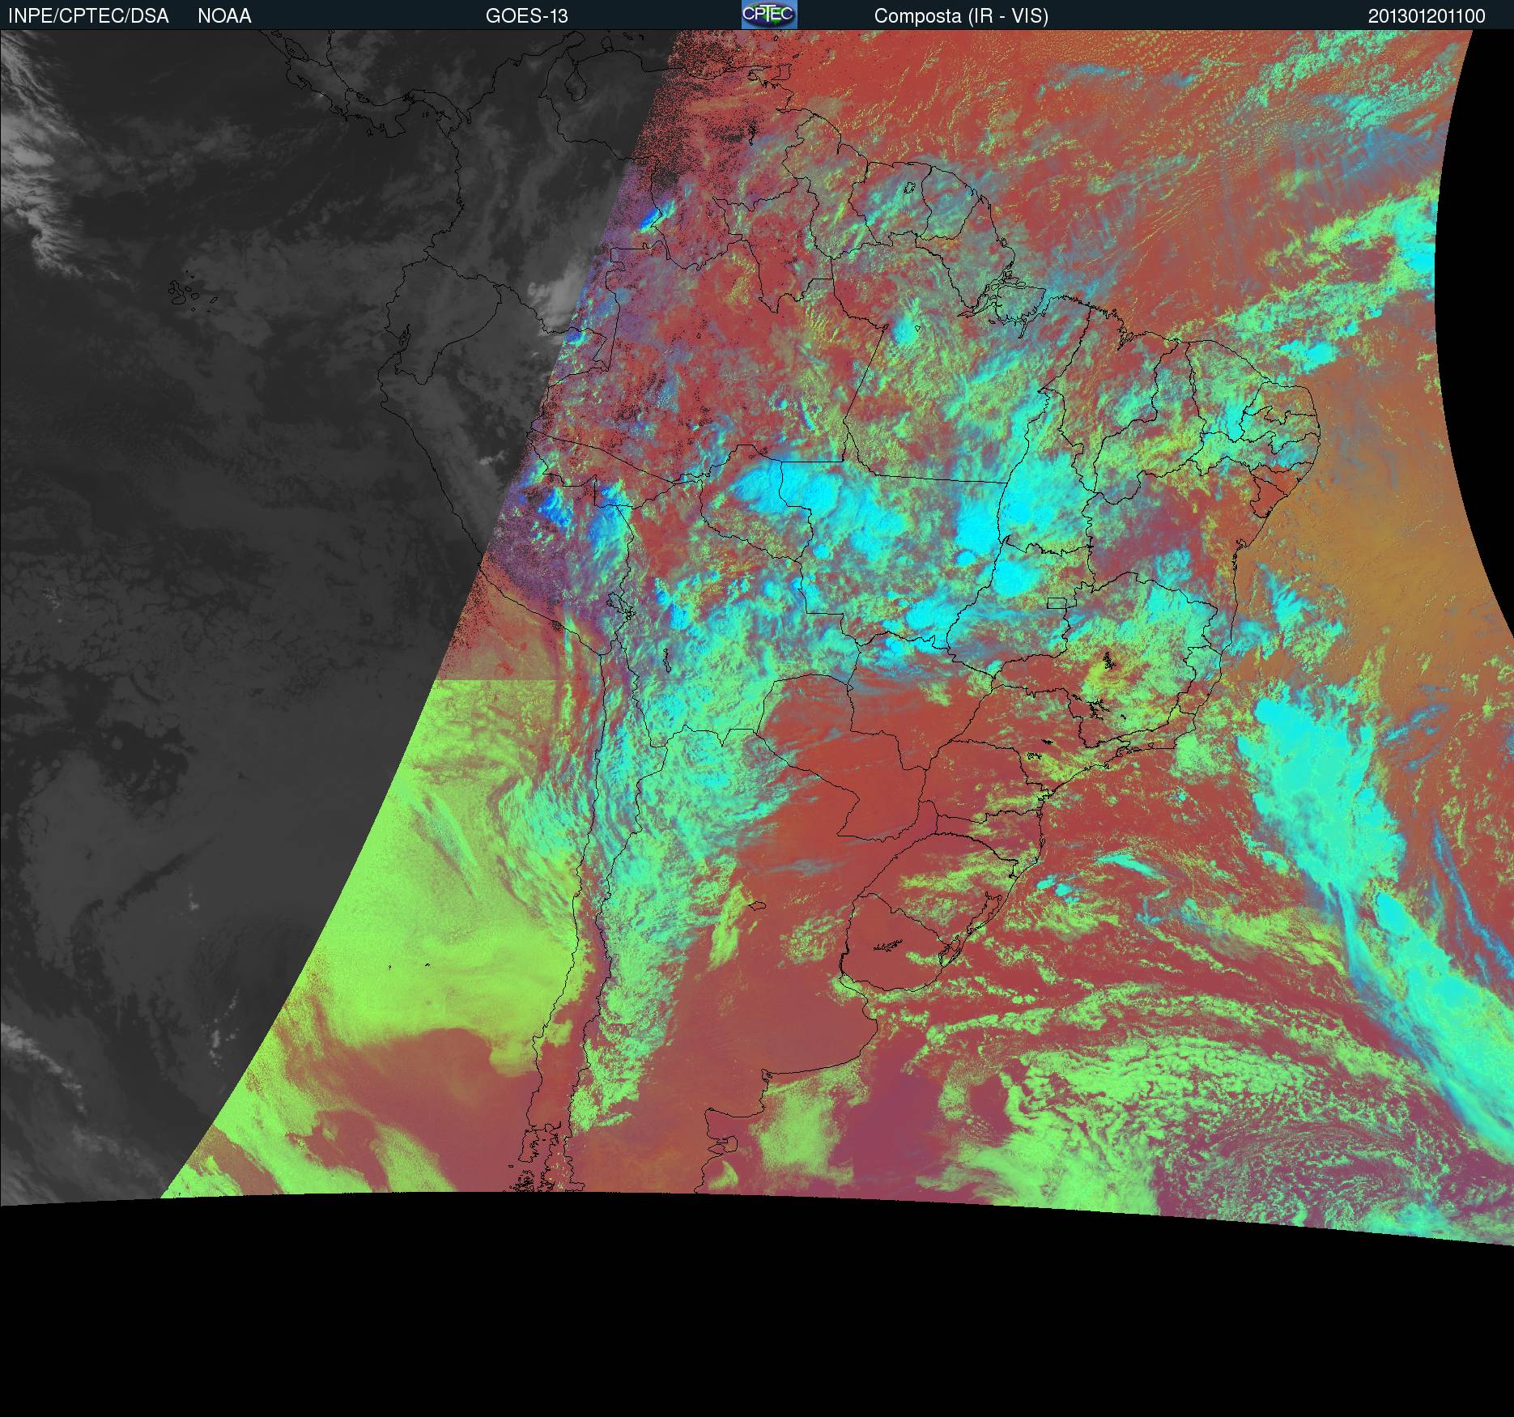
Task: Click the NOAA label in header
Action: tap(224, 16)
